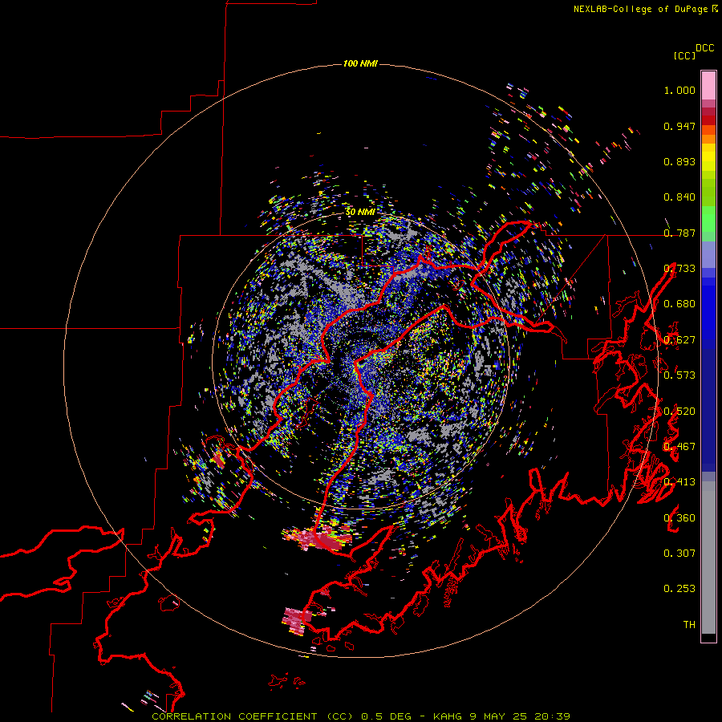The height and width of the screenshot is (722, 722).
Task: Click the 50 NMI range ring label
Action: pos(360,212)
